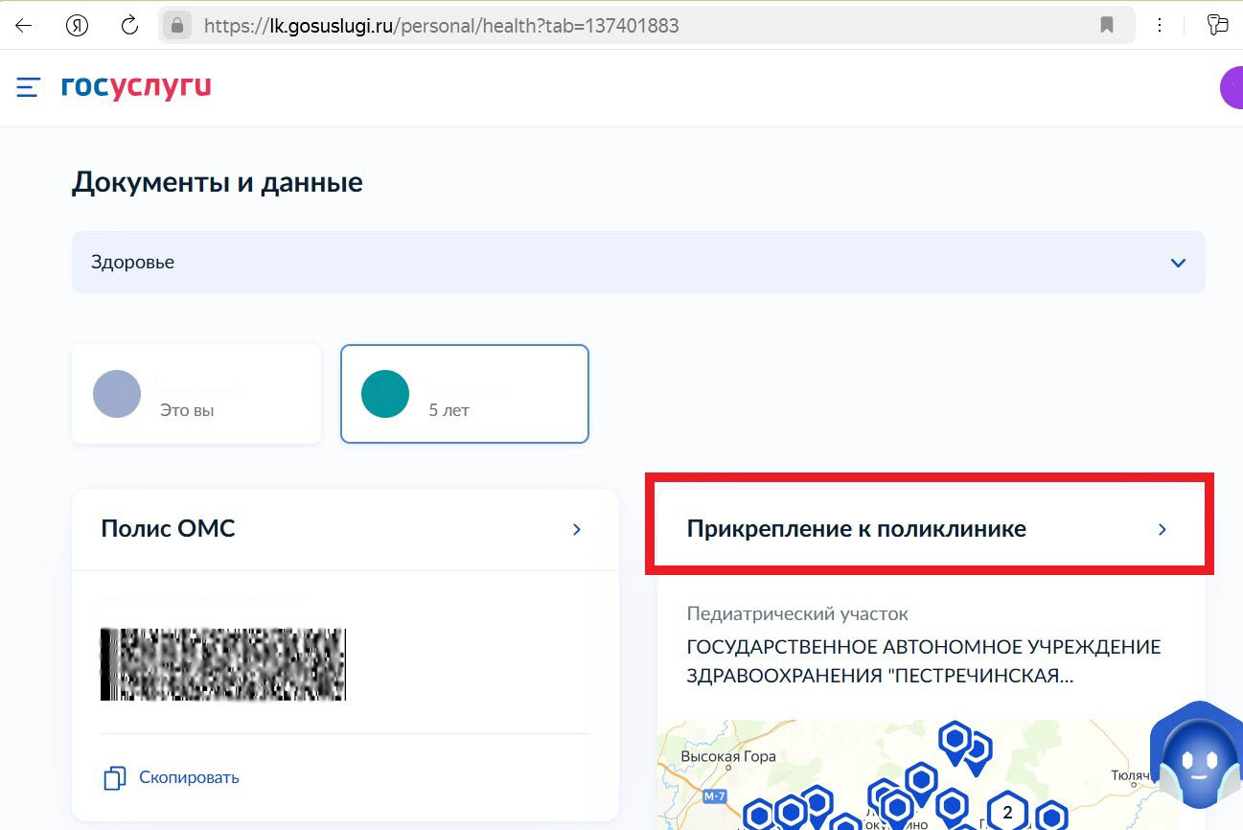Click the profile avatar circle top right

(1234, 87)
